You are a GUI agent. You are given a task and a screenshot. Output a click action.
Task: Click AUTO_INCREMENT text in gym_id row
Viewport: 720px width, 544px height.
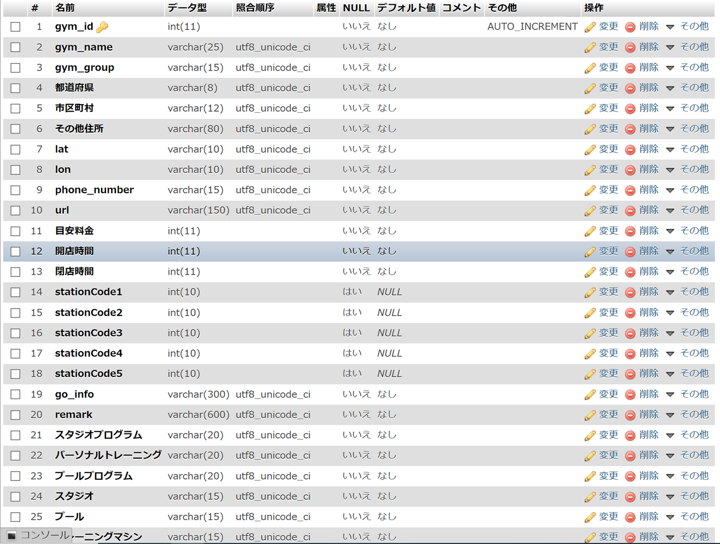532,26
